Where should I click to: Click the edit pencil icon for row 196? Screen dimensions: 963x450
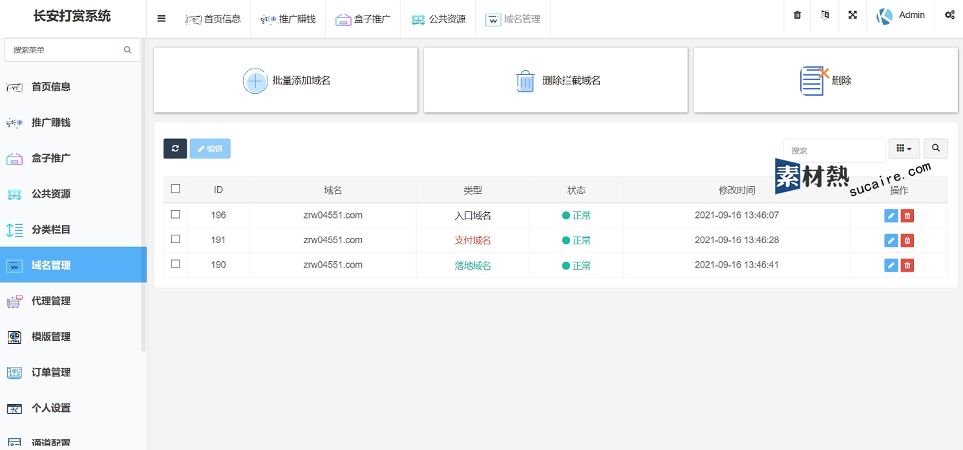(x=891, y=216)
